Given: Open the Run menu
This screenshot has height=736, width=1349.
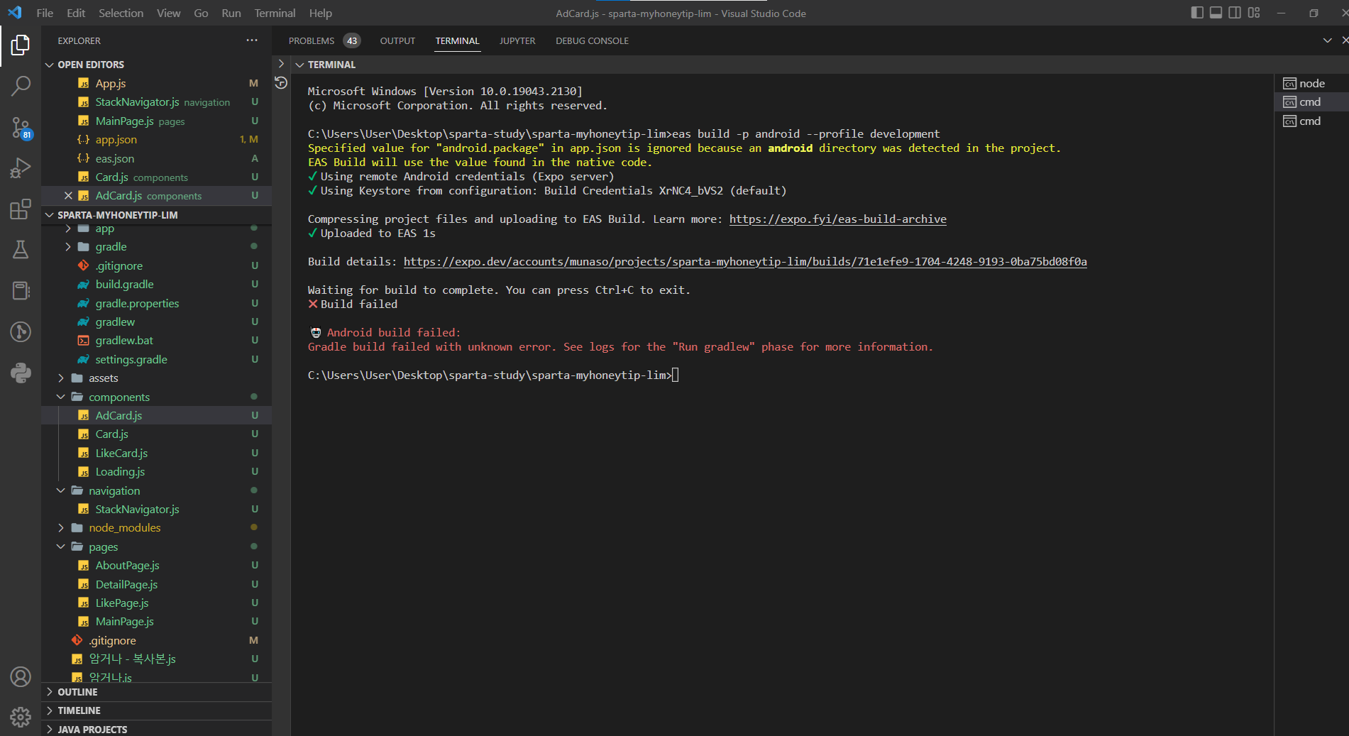Looking at the screenshot, I should pyautogui.click(x=231, y=13).
